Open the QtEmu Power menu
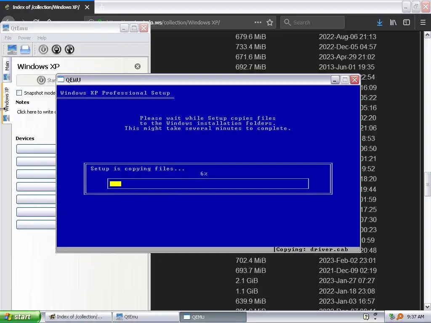The image size is (431, 323). pyautogui.click(x=24, y=38)
